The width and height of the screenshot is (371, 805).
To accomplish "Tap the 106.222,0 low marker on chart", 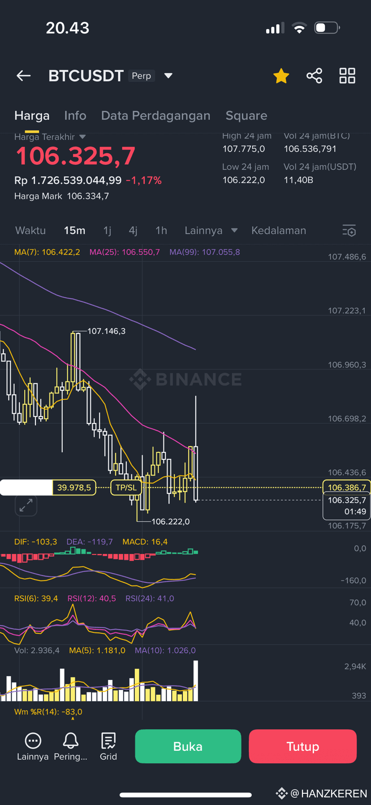I will pos(171,522).
